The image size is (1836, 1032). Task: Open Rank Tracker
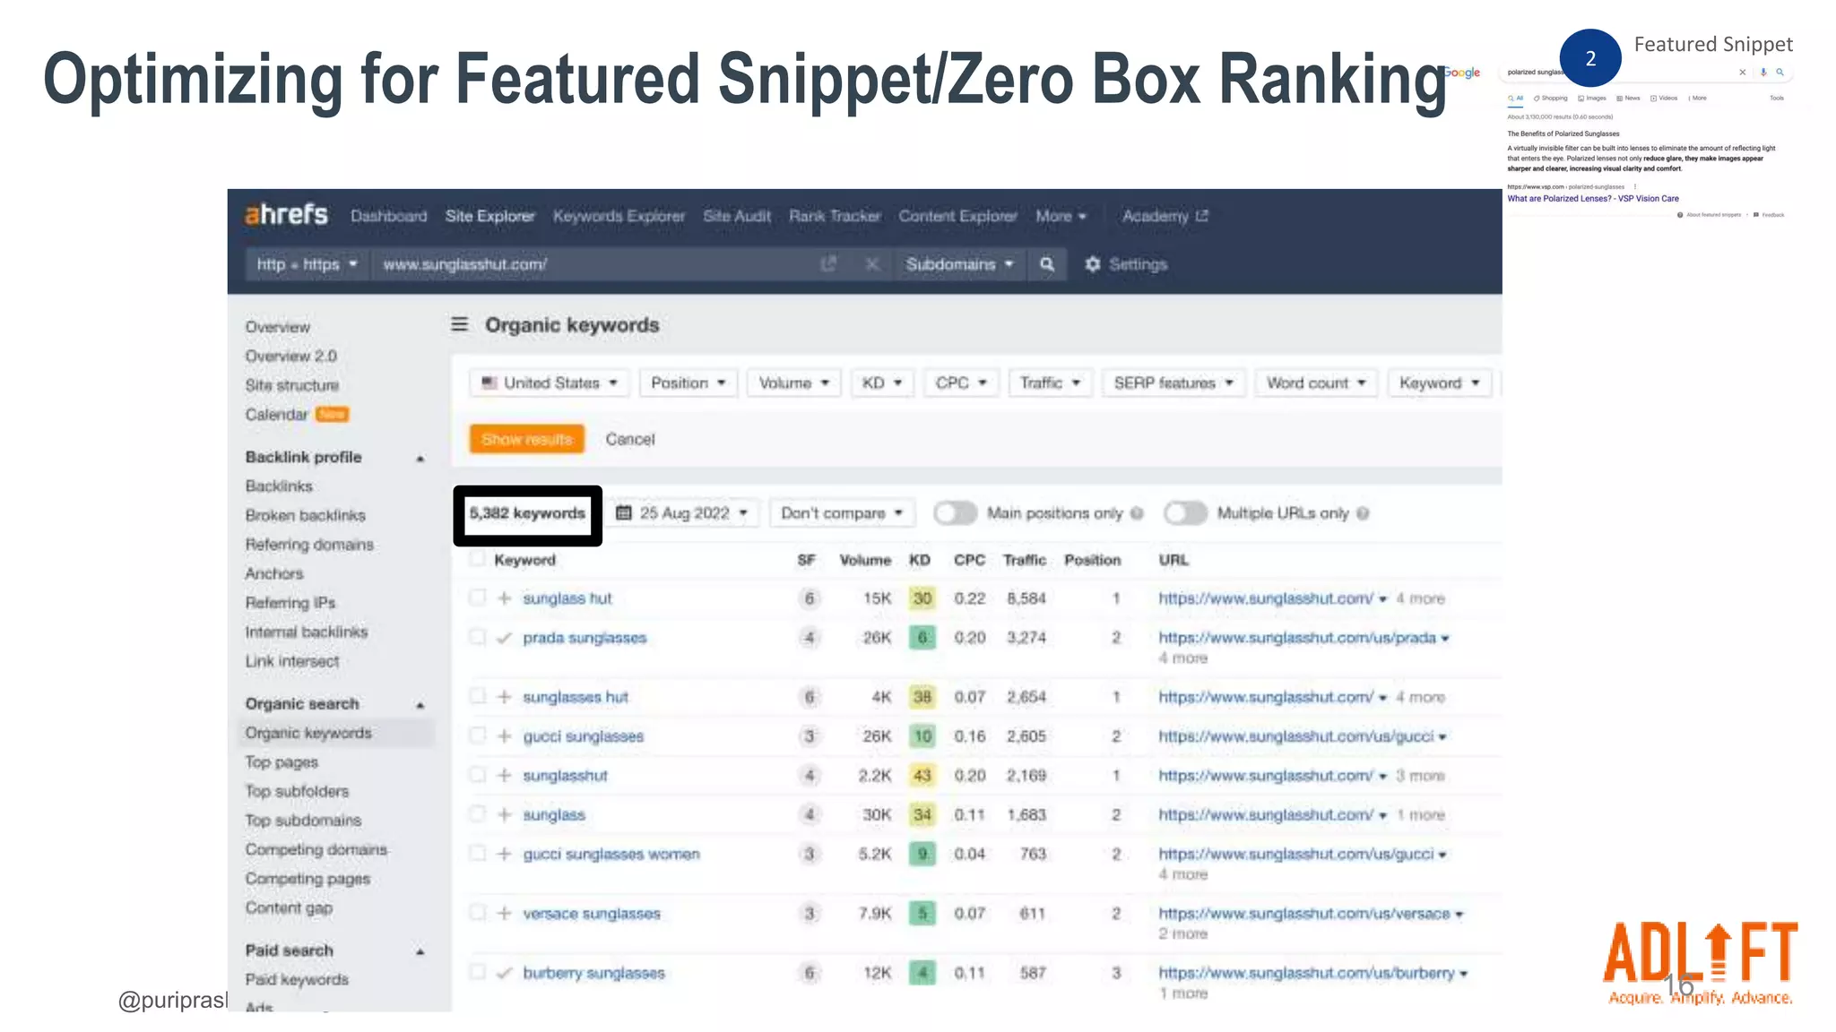pyautogui.click(x=835, y=216)
